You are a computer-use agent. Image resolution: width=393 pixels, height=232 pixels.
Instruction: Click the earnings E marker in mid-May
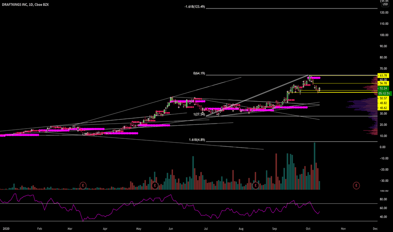coord(155,186)
